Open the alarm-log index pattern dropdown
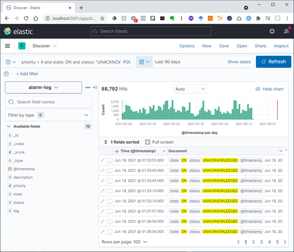This screenshot has height=252, width=294. tap(43, 87)
